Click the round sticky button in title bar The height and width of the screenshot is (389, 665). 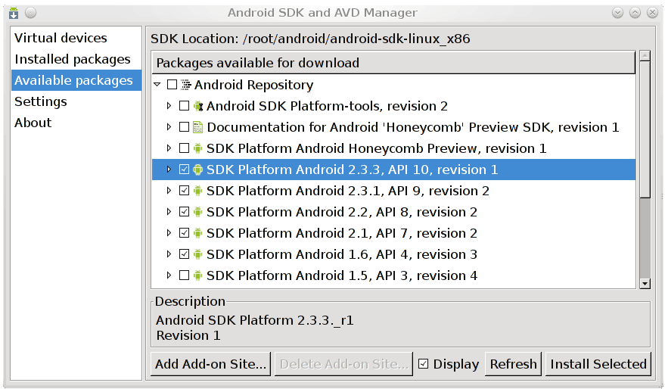point(30,13)
